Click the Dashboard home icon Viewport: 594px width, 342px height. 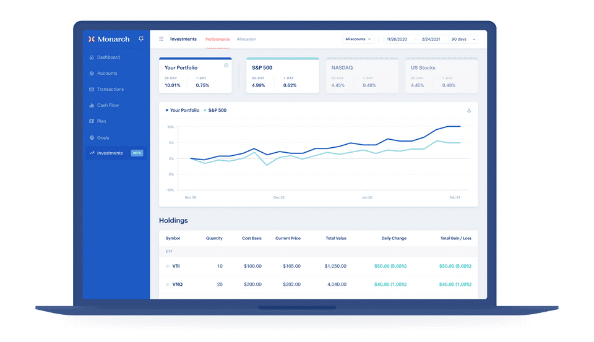92,58
